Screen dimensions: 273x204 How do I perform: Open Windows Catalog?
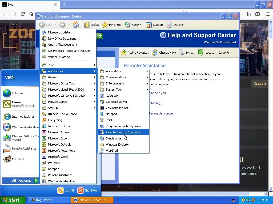point(69,57)
